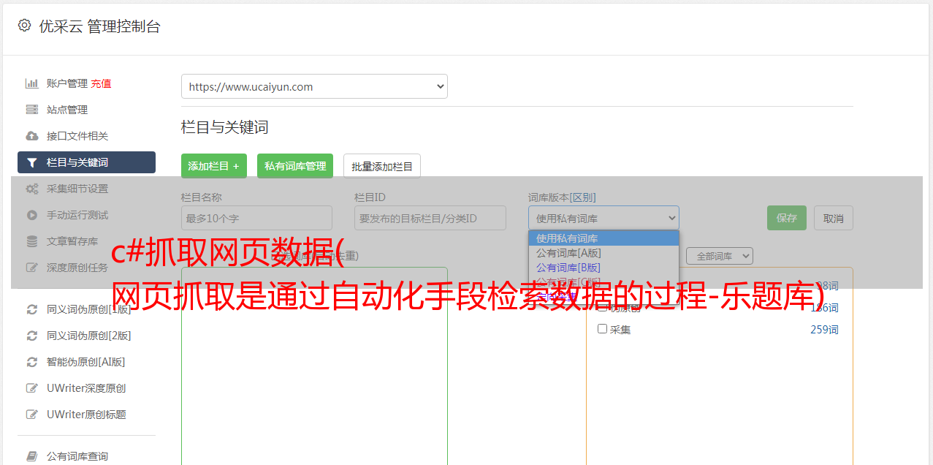The image size is (933, 465).
Task: Click the book icon for 公有词库查询
Action: click(x=32, y=456)
